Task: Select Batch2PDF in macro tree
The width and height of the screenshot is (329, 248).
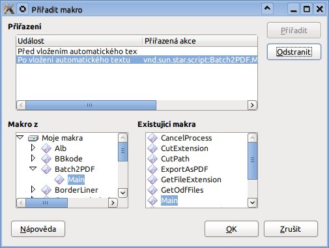Action: click(75, 169)
